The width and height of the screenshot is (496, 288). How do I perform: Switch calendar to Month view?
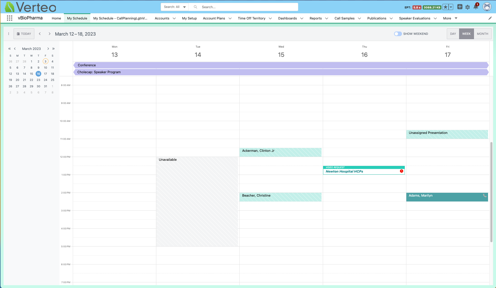pos(482,34)
